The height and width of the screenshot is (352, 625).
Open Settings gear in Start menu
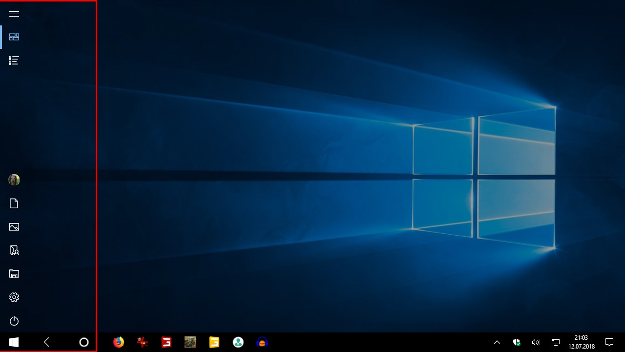coord(14,297)
